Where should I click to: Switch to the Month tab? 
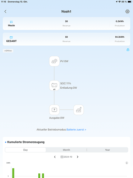click(66, 150)
